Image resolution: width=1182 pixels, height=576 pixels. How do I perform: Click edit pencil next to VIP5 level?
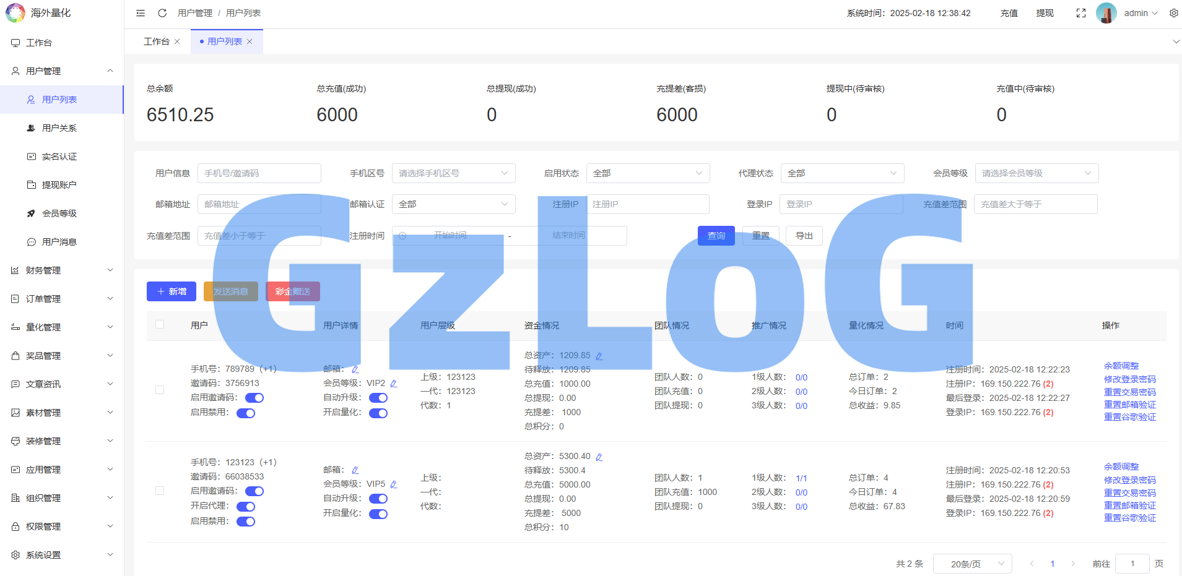394,484
